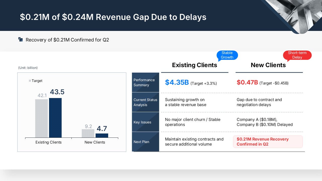
Task: Select the Next Plan row header
Action: 145,142
